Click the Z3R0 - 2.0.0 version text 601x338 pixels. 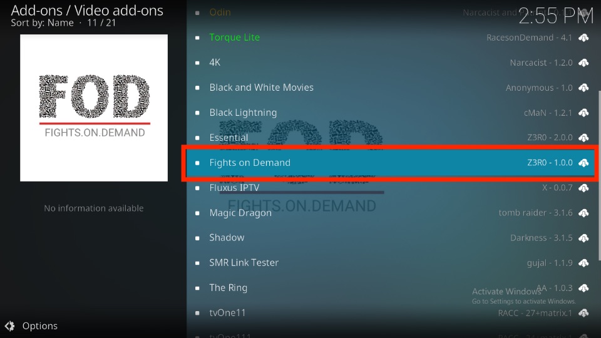(x=550, y=138)
